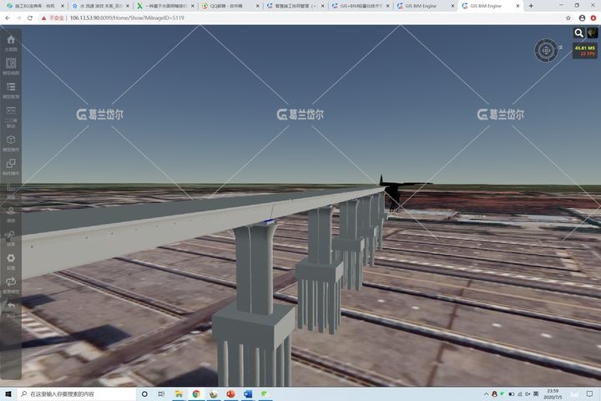The image size is (601, 401).
Task: Switch to the QQ邮箱 browser tab
Action: coord(230,6)
